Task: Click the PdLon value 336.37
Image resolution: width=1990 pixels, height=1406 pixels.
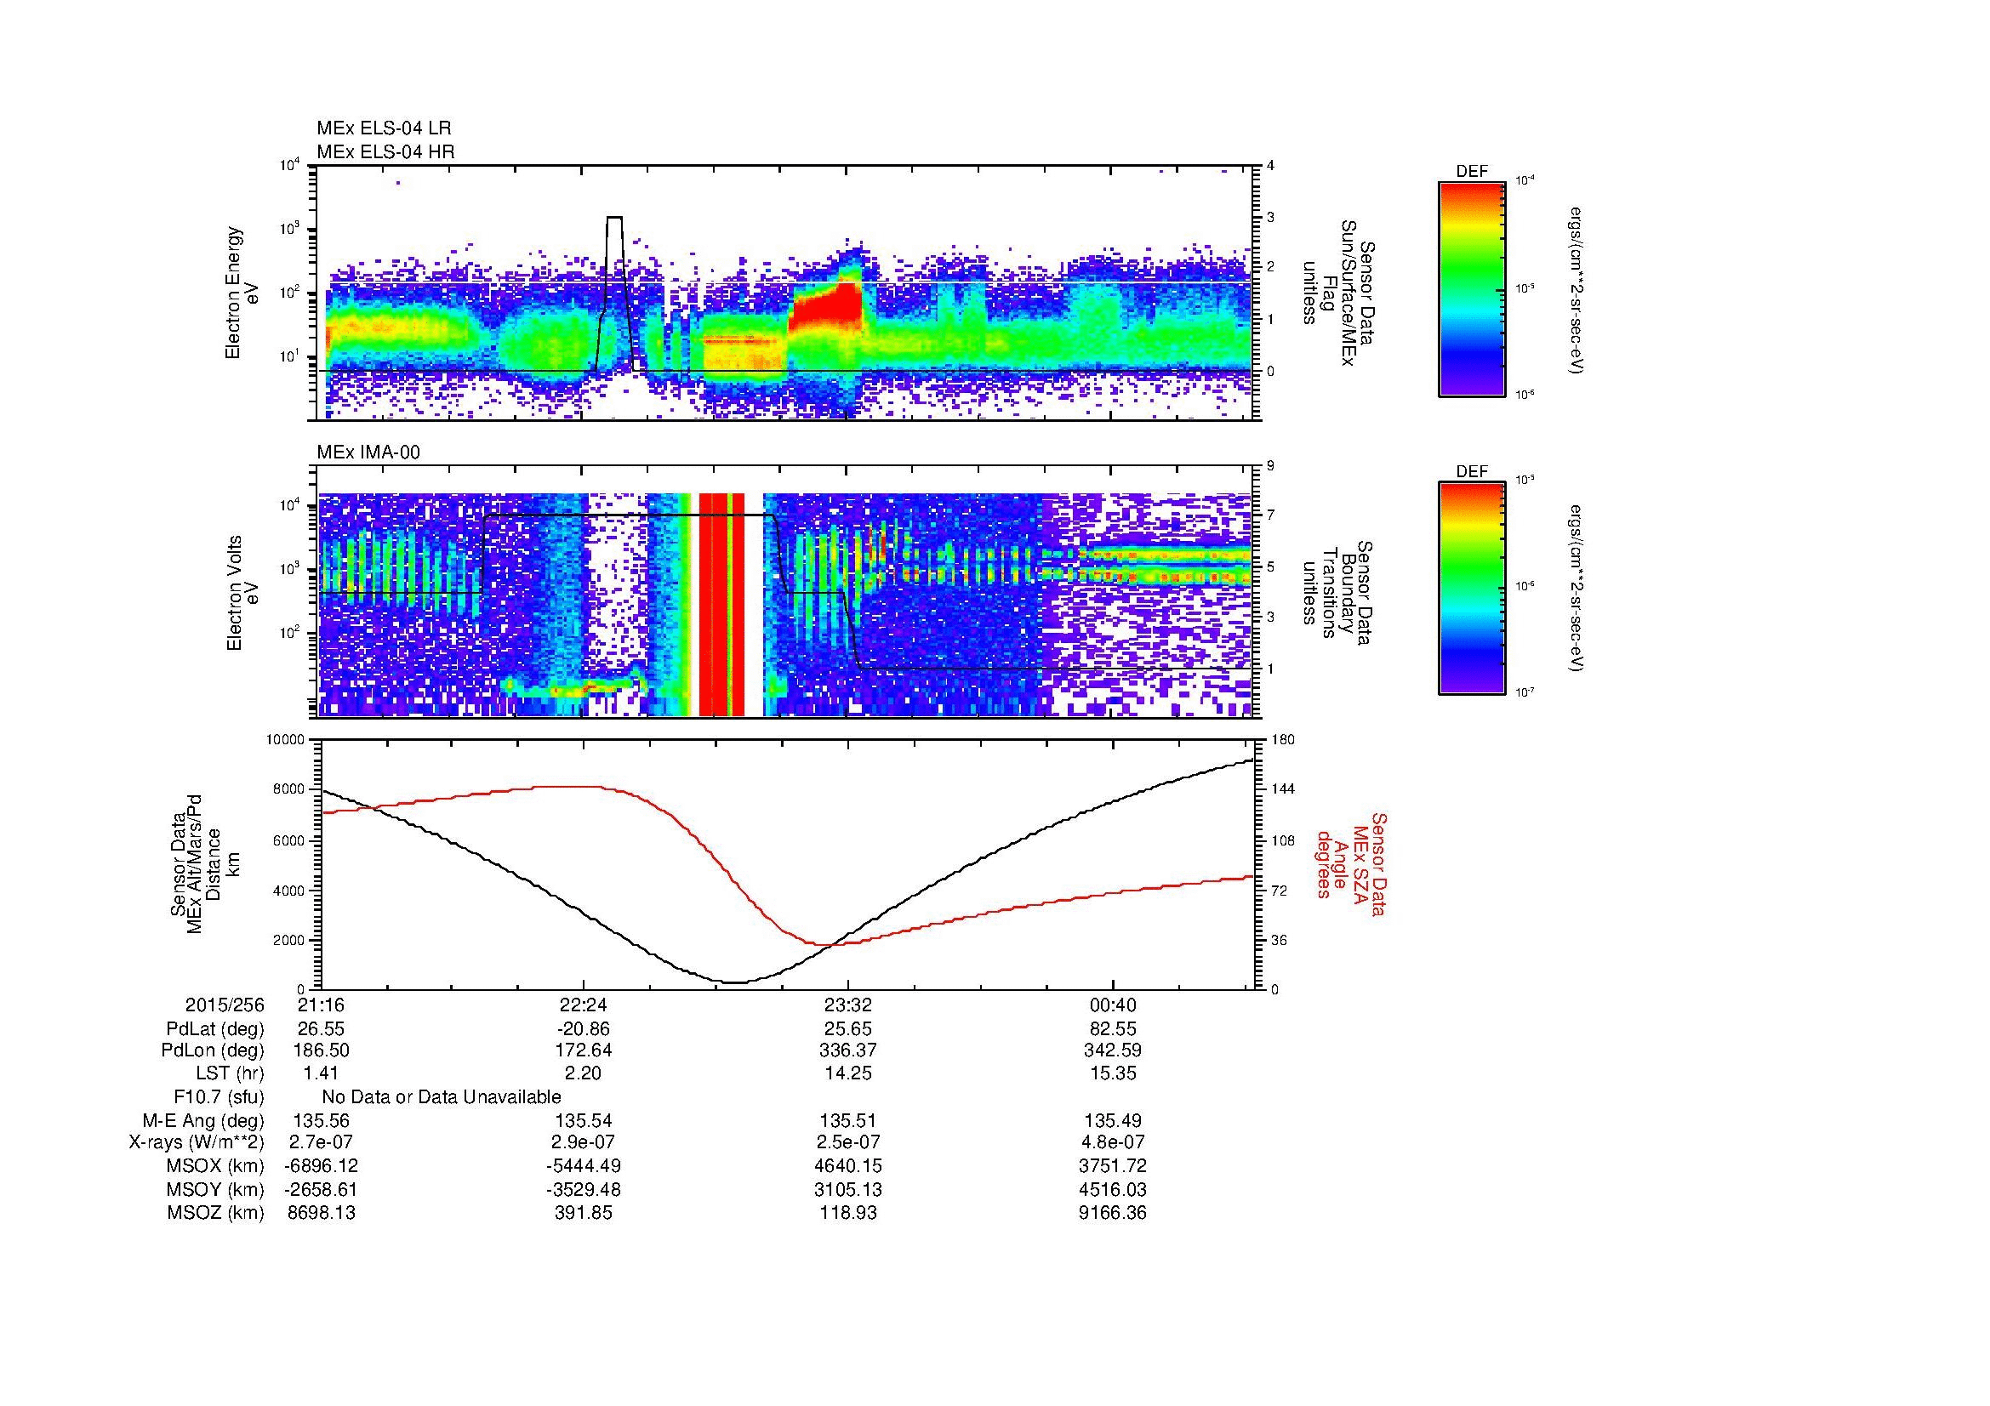Action: (x=847, y=1050)
